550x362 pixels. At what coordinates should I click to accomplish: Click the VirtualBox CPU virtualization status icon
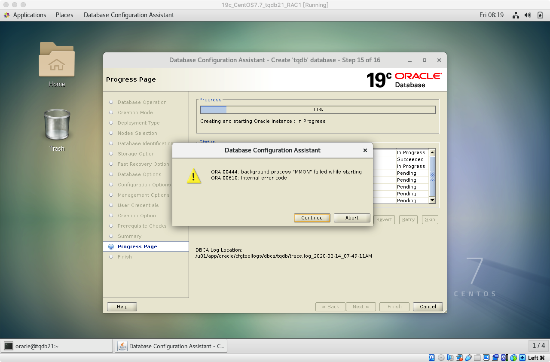[504, 357]
